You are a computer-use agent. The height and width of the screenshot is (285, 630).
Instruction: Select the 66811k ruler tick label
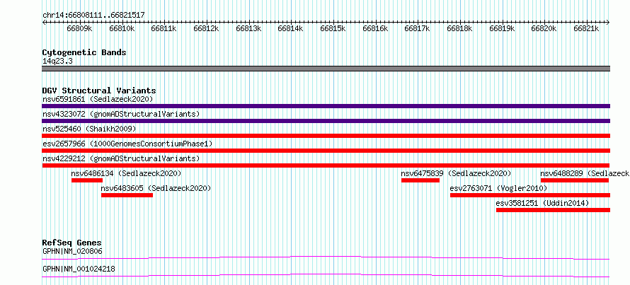coord(164,28)
